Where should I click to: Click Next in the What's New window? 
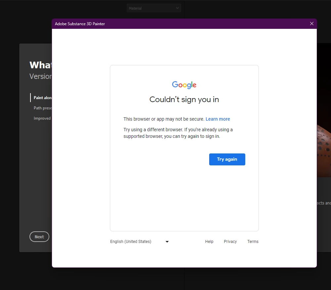39,237
